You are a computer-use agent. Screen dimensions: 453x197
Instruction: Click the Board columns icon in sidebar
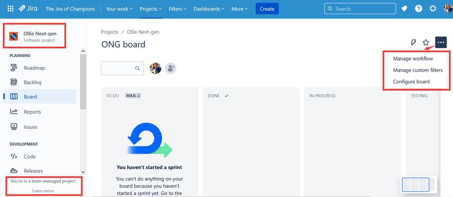(14, 96)
